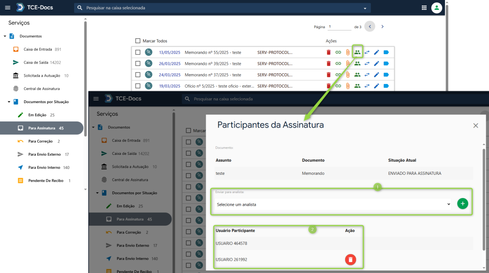489x273 pixels.
Task: Click the red trash icon for Memorando nº 55/2025
Action: click(328, 52)
